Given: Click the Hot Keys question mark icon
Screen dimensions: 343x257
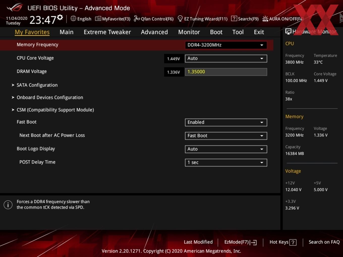Looking at the screenshot, I should 293,242.
